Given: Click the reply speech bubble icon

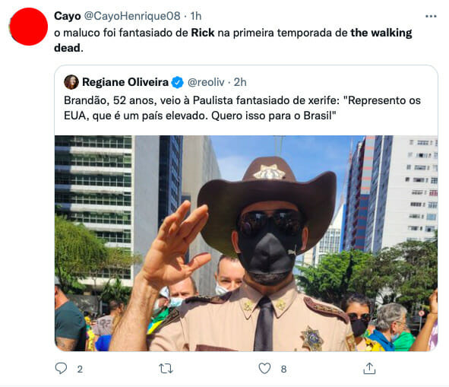Looking at the screenshot, I should click(x=61, y=368).
